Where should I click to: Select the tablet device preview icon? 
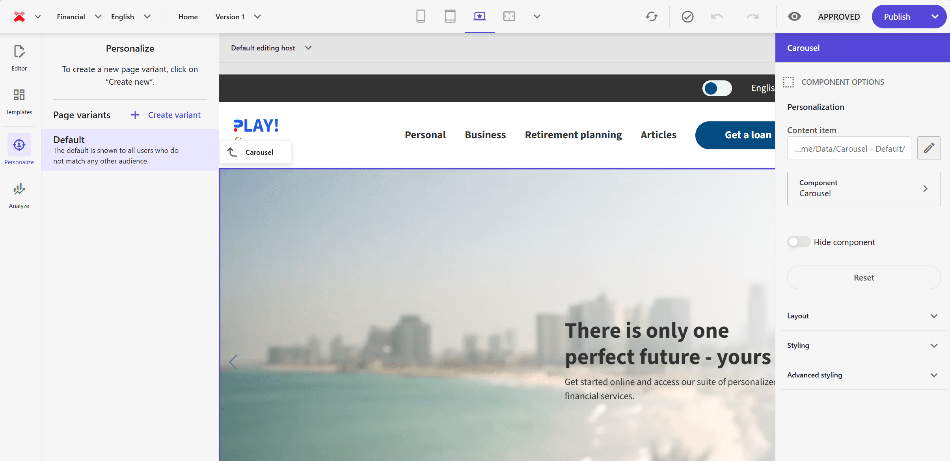(x=450, y=17)
